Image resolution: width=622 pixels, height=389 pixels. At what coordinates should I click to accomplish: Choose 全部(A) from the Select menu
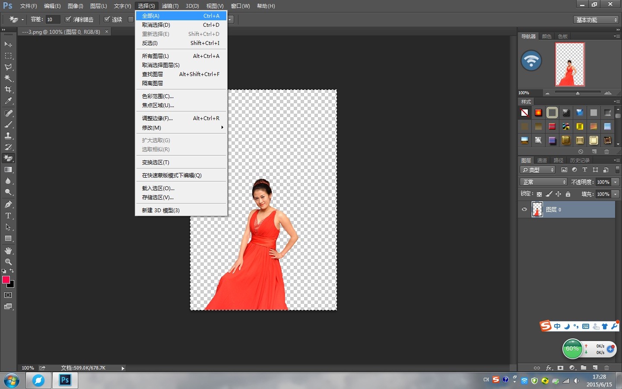coord(181,16)
